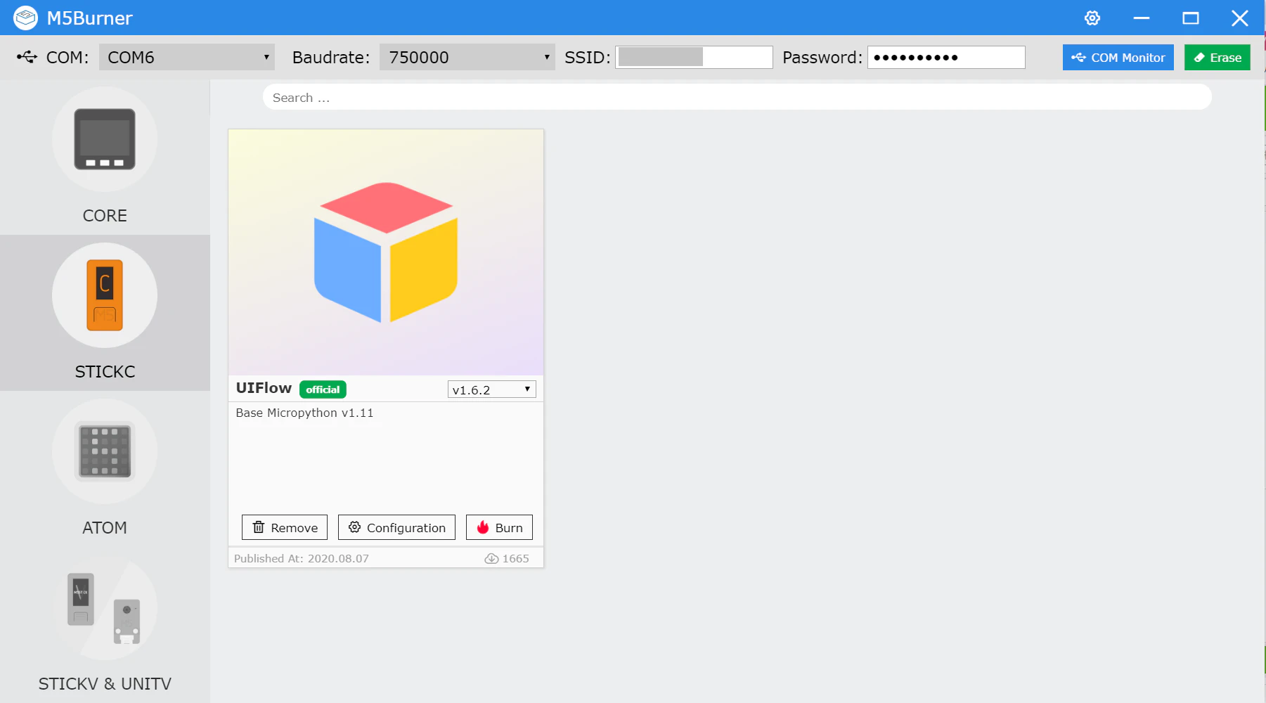Click the green Erase button
The height and width of the screenshot is (703, 1266).
(x=1217, y=58)
